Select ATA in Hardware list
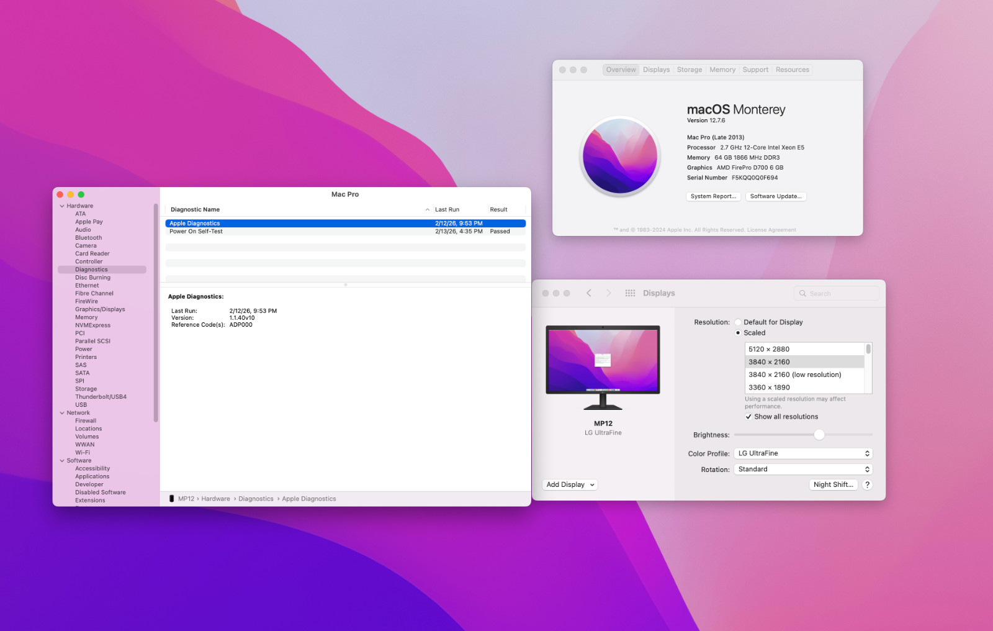This screenshot has height=631, width=993. (x=81, y=214)
